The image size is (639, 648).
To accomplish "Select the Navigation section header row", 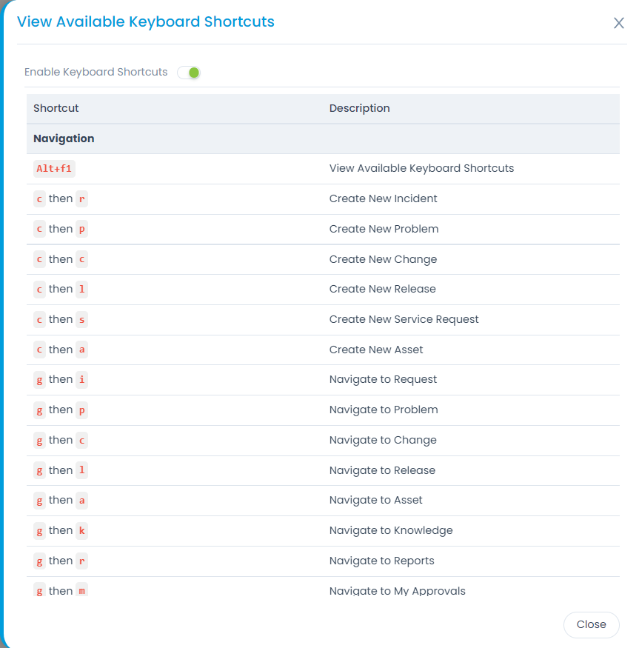I will [x=64, y=138].
